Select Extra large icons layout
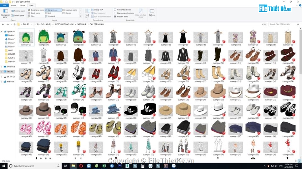The width and height of the screenshot is (302, 169). pos(36,10)
